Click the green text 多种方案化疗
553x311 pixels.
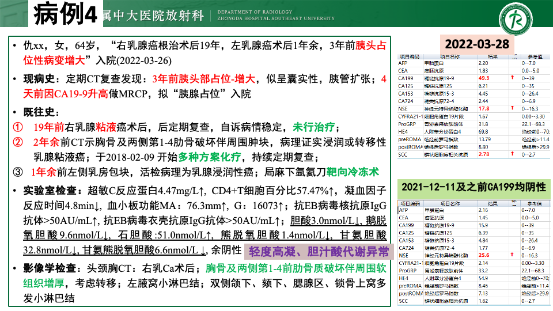(210, 157)
